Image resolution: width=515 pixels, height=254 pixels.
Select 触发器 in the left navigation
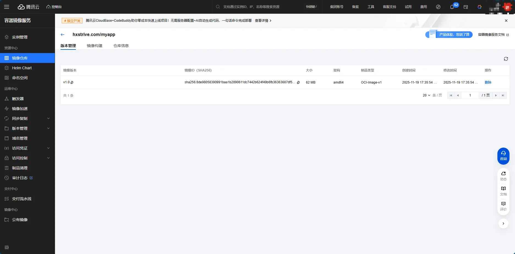[18, 98]
